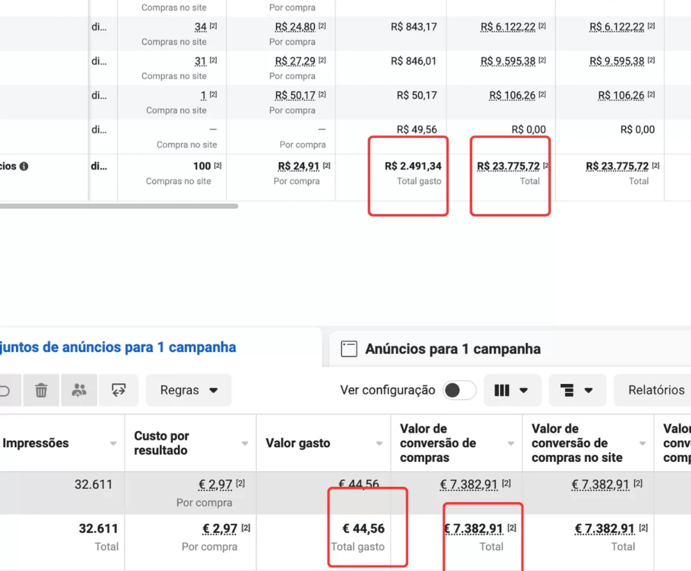
Task: Open the columns layout dropdown
Action: [x=512, y=390]
